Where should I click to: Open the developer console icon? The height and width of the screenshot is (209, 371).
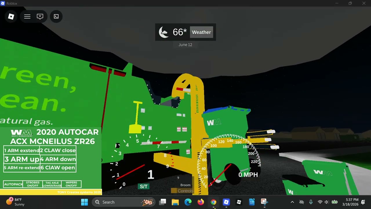pyautogui.click(x=56, y=17)
